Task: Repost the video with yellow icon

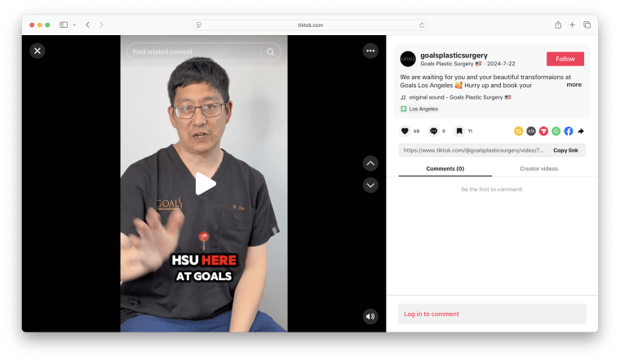Action: pos(518,131)
